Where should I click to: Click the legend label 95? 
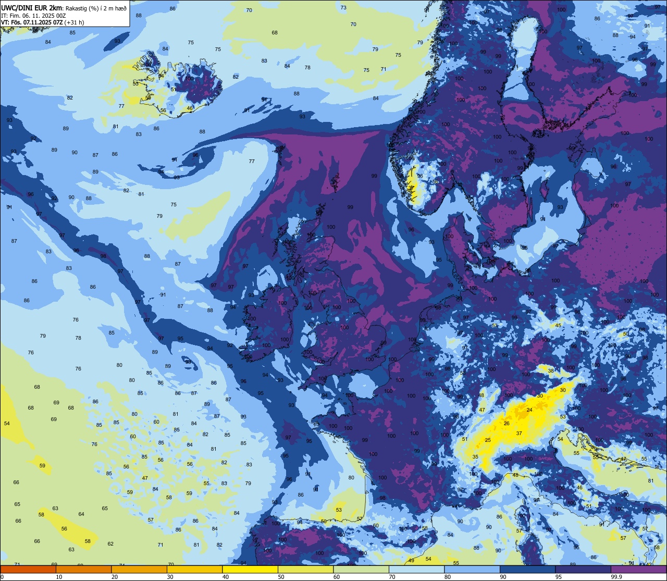(x=560, y=577)
